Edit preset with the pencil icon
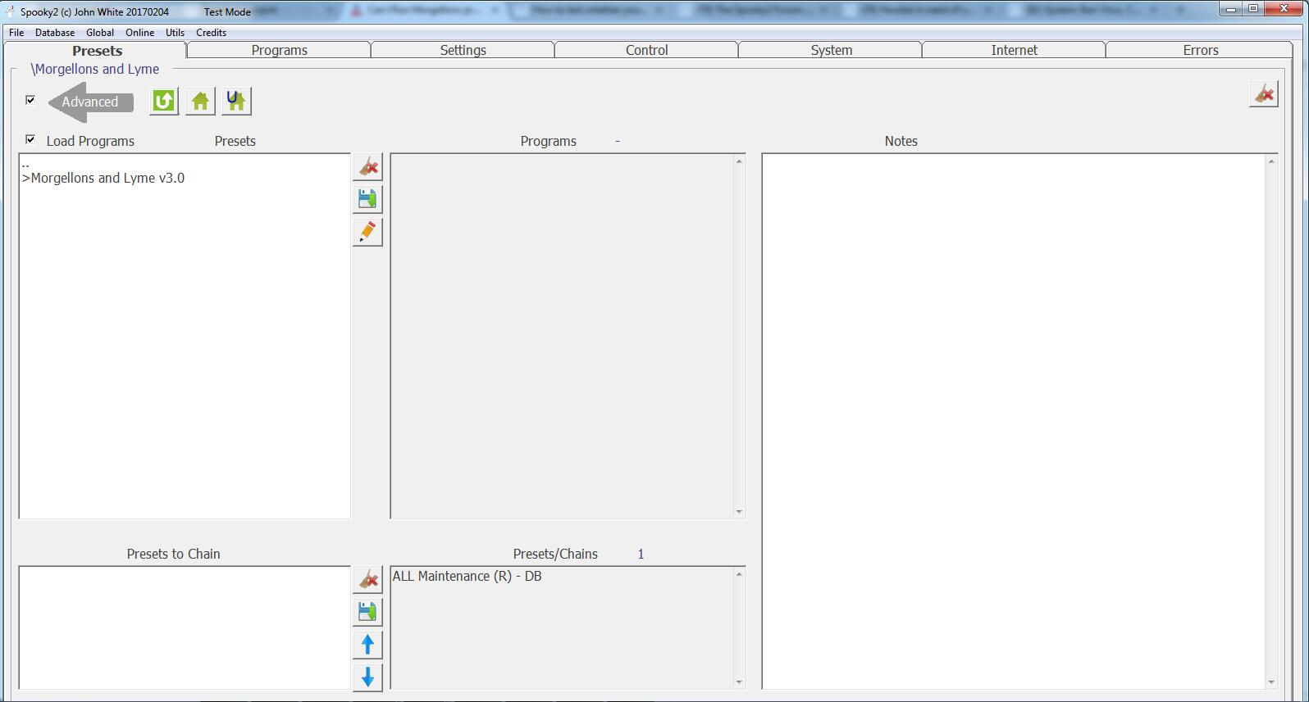1309x702 pixels. click(x=367, y=232)
